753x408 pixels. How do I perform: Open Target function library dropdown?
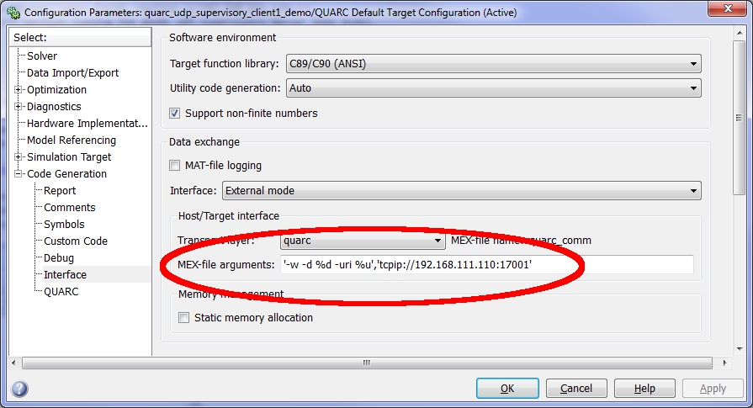point(493,64)
